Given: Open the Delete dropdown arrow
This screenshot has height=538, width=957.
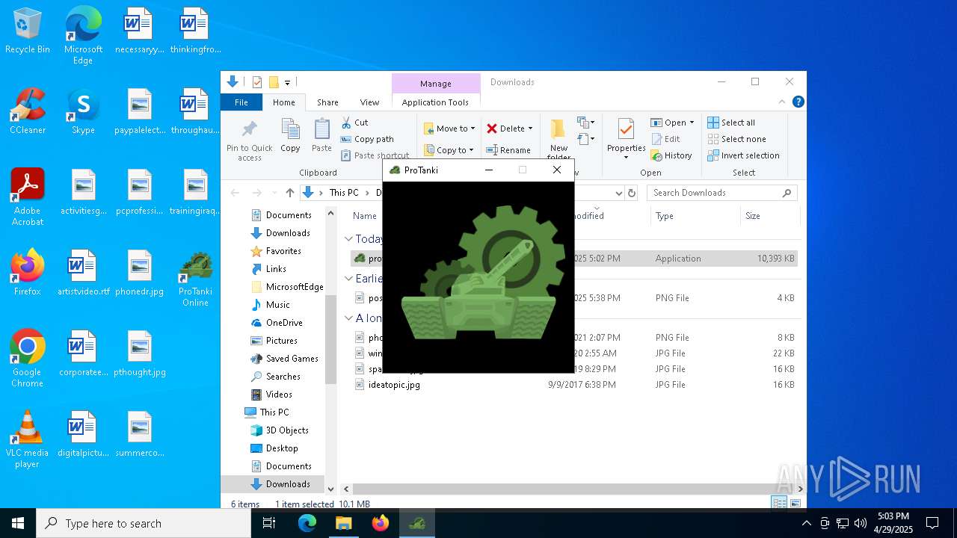Looking at the screenshot, I should tap(530, 129).
